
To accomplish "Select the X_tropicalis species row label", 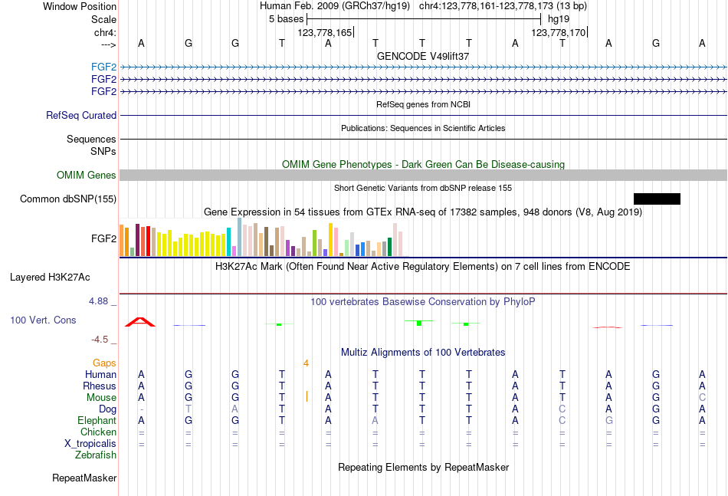I will 90,444.
